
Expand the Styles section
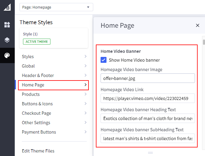(54, 57)
